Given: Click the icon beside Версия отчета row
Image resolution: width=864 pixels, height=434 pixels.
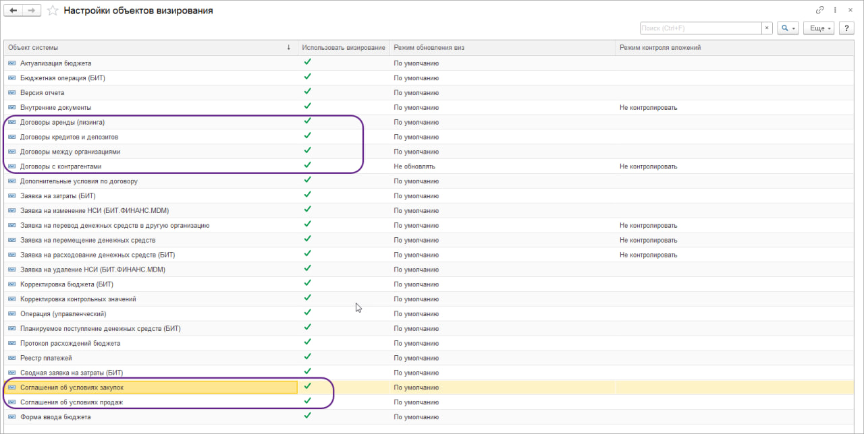Looking at the screenshot, I should [12, 93].
